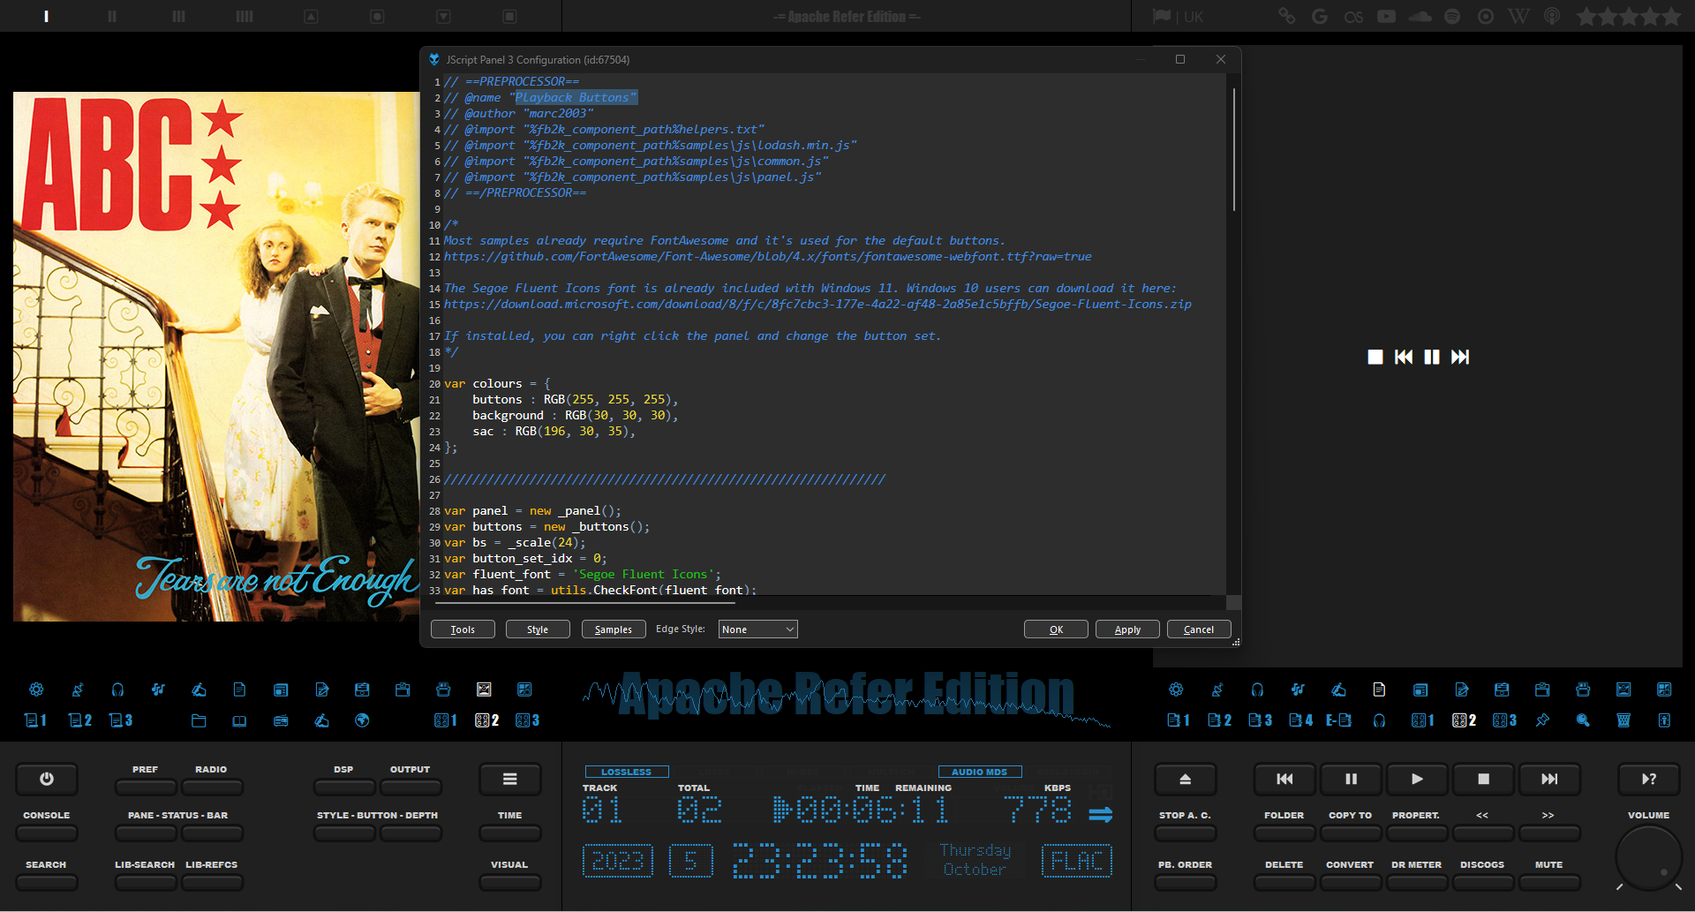The height and width of the screenshot is (912, 1695).
Task: Toggle the MUTE button
Action: tap(1549, 882)
